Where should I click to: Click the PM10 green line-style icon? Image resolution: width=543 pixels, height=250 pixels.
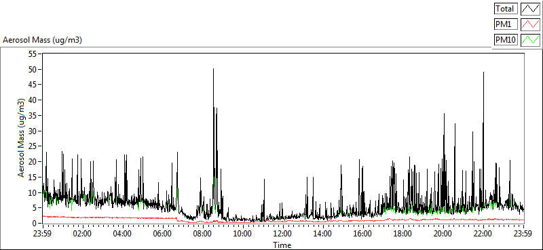530,40
